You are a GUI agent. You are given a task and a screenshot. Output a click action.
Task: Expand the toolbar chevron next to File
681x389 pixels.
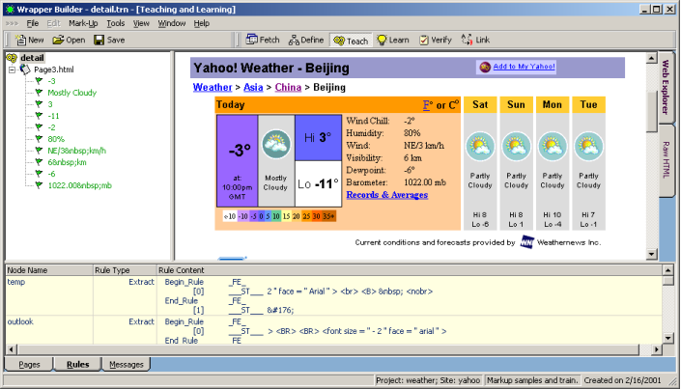(x=12, y=23)
